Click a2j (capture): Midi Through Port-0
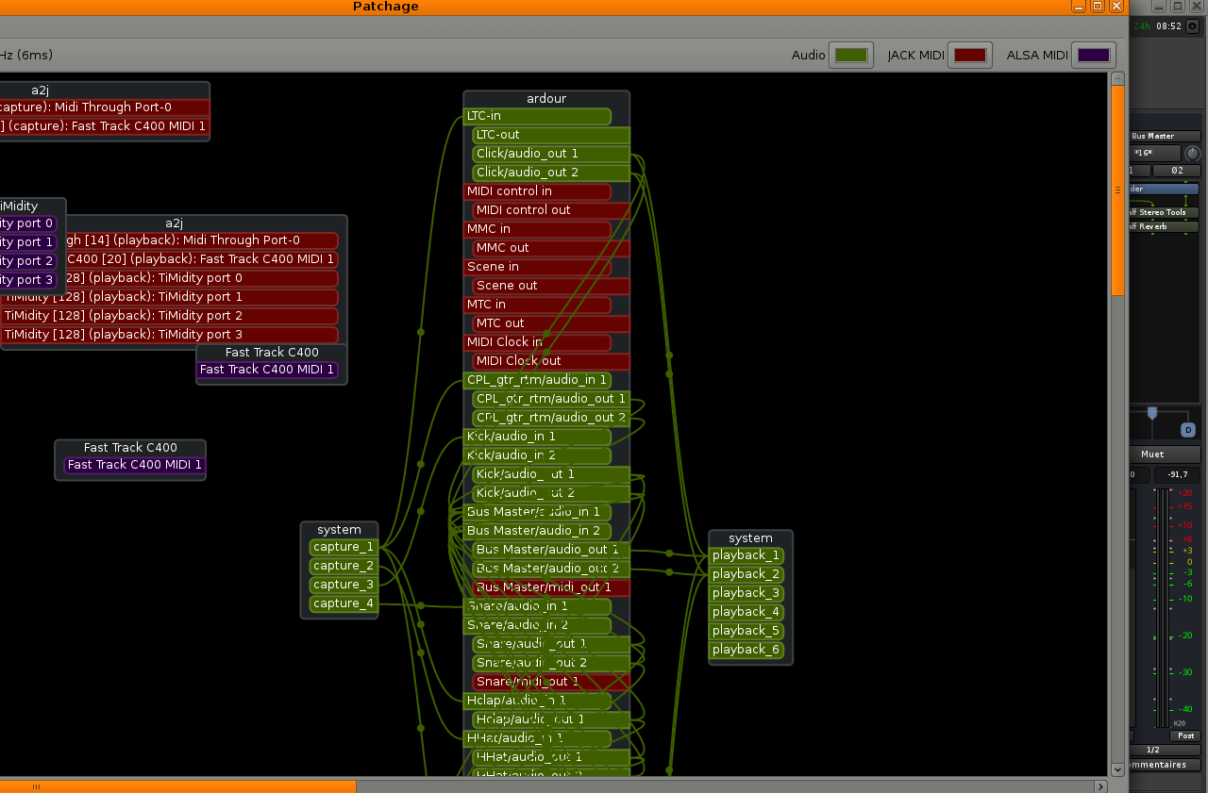This screenshot has width=1208, height=793. click(105, 107)
